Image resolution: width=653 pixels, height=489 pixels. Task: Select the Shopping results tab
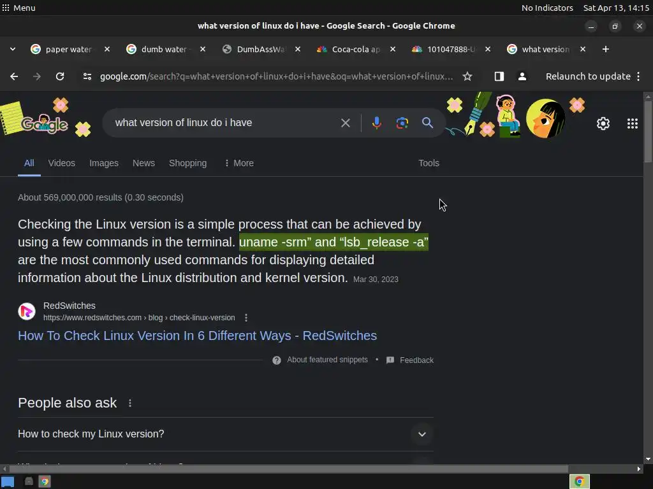click(188, 163)
